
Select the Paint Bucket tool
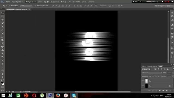[x=2, y=50]
